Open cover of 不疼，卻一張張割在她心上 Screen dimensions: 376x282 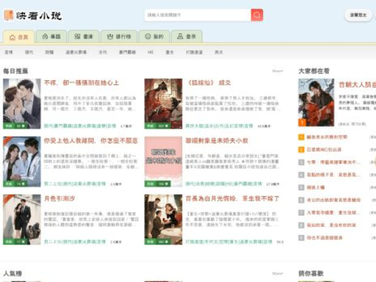[x=22, y=103]
